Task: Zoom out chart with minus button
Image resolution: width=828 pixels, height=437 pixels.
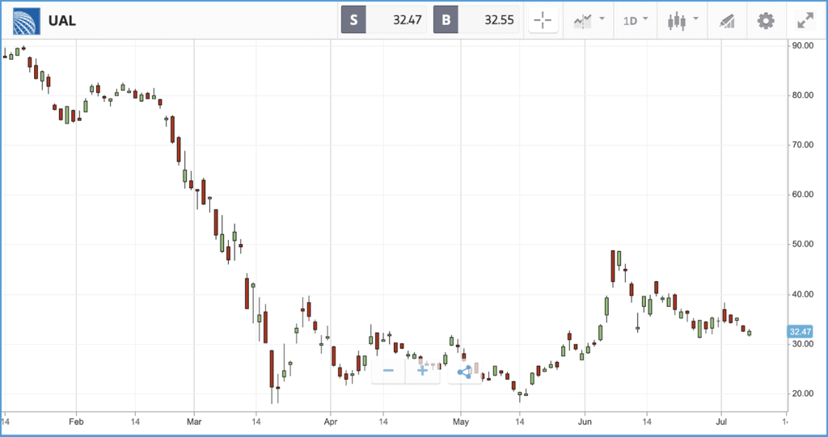Action: [389, 371]
